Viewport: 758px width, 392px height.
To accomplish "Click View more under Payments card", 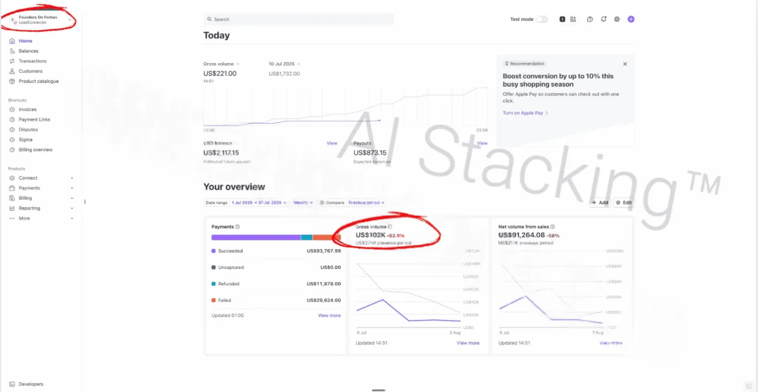I will click(x=329, y=316).
